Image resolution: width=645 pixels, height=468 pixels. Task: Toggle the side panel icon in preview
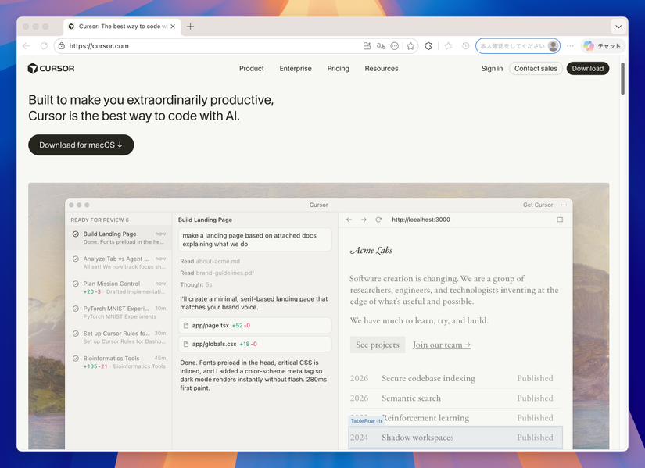click(x=560, y=220)
